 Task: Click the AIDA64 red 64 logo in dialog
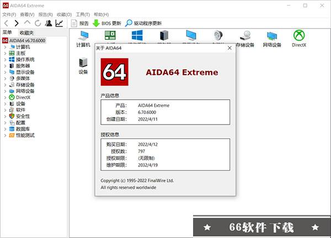click(x=114, y=72)
